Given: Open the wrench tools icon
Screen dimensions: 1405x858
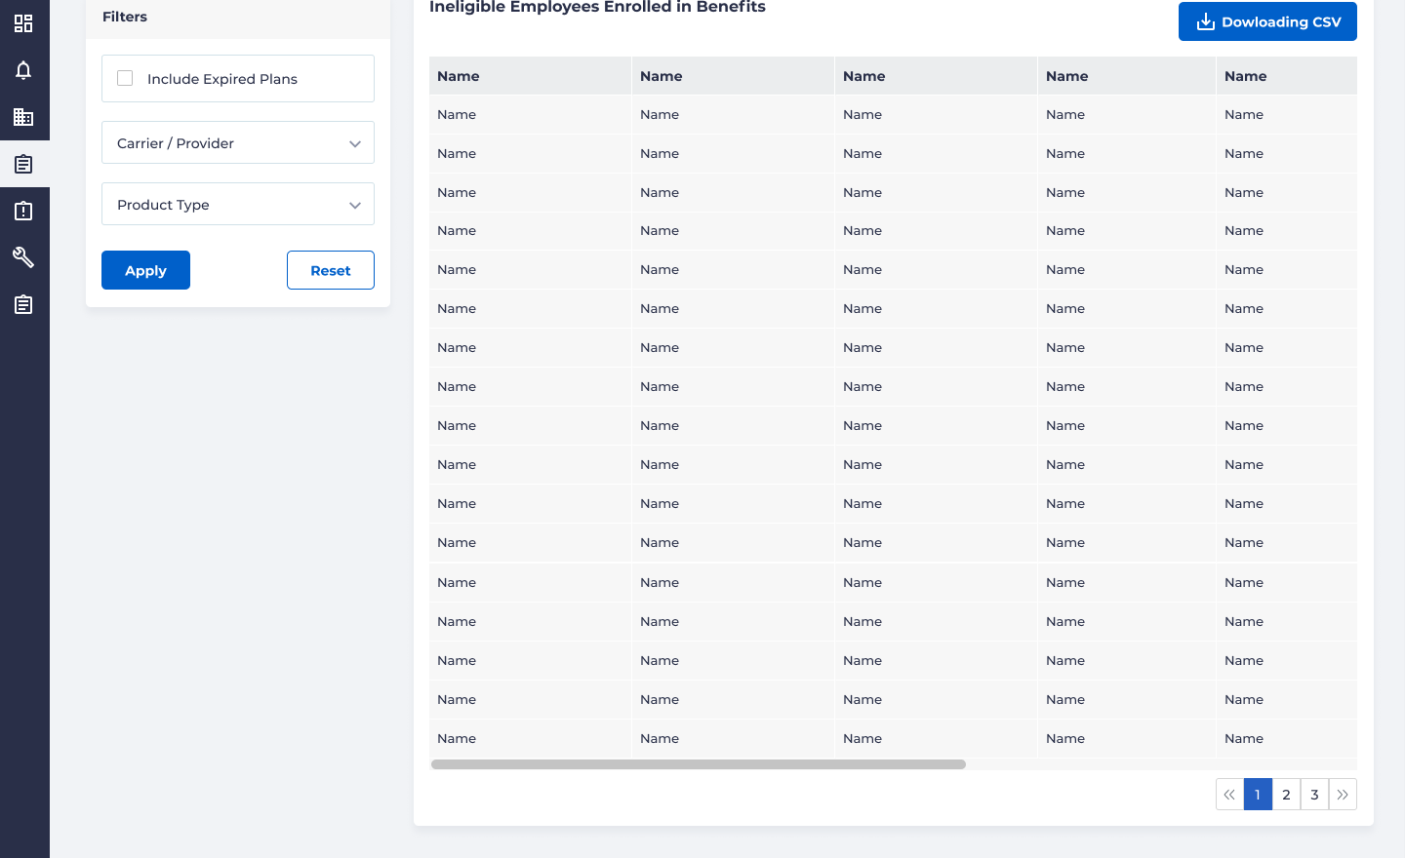Looking at the screenshot, I should click(x=23, y=257).
